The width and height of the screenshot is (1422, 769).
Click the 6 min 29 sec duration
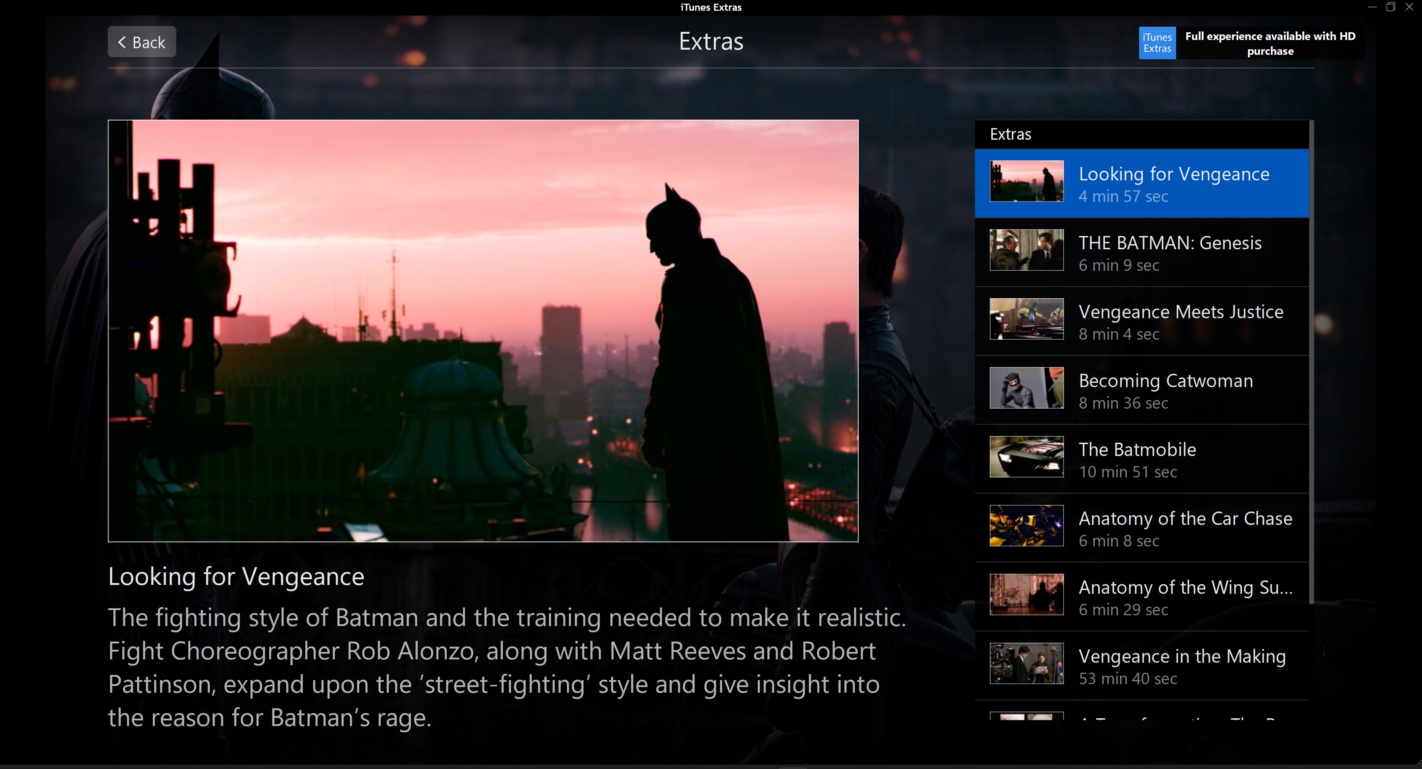(x=1124, y=610)
